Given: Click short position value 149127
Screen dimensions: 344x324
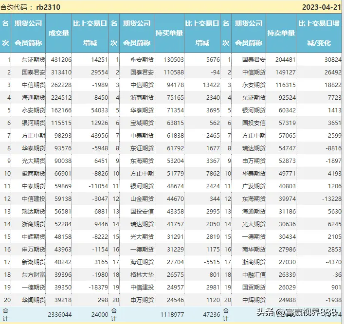Looking at the screenshot, I should [286, 72].
